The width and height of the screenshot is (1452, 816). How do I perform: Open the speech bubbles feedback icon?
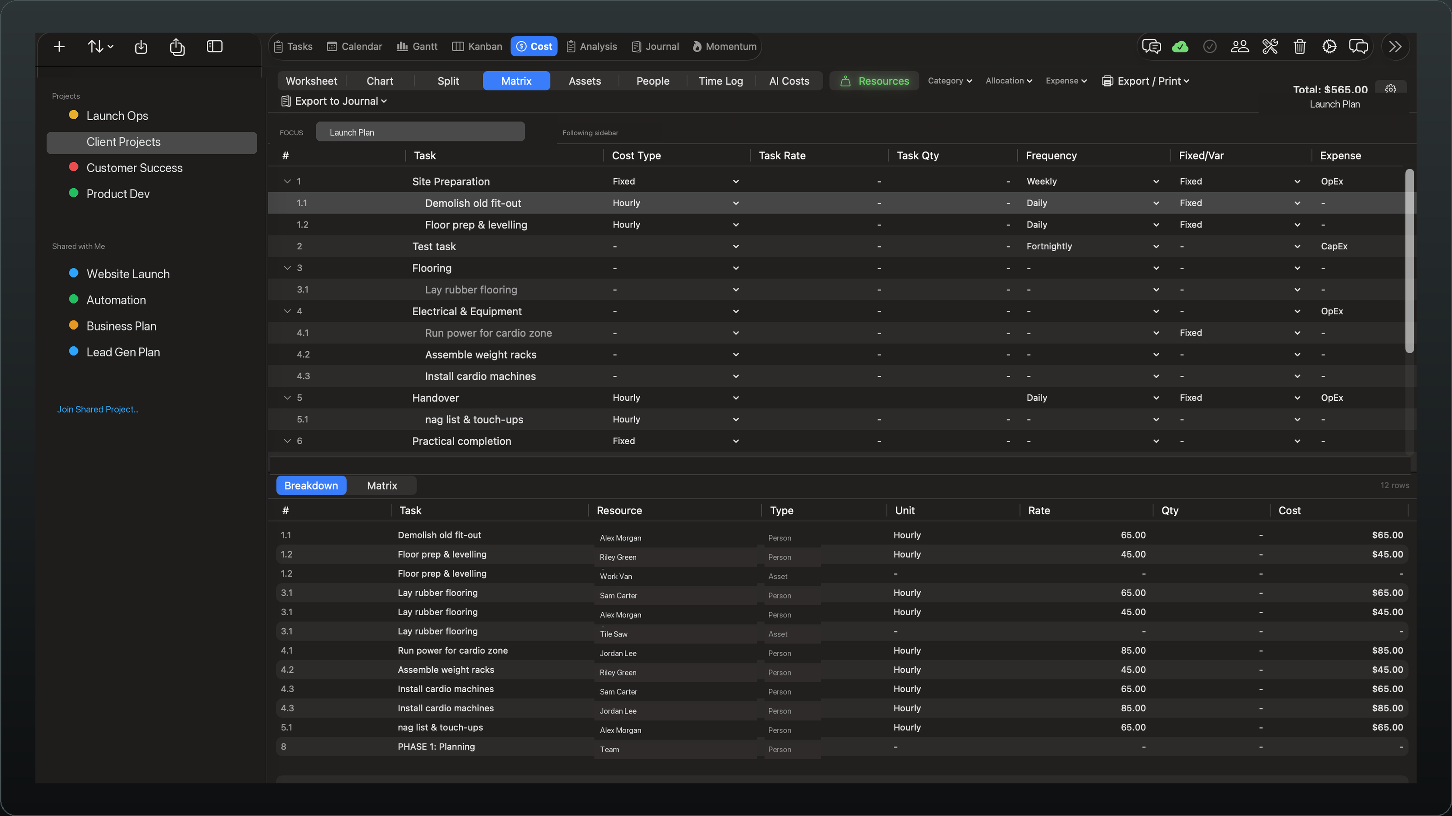tap(1359, 46)
